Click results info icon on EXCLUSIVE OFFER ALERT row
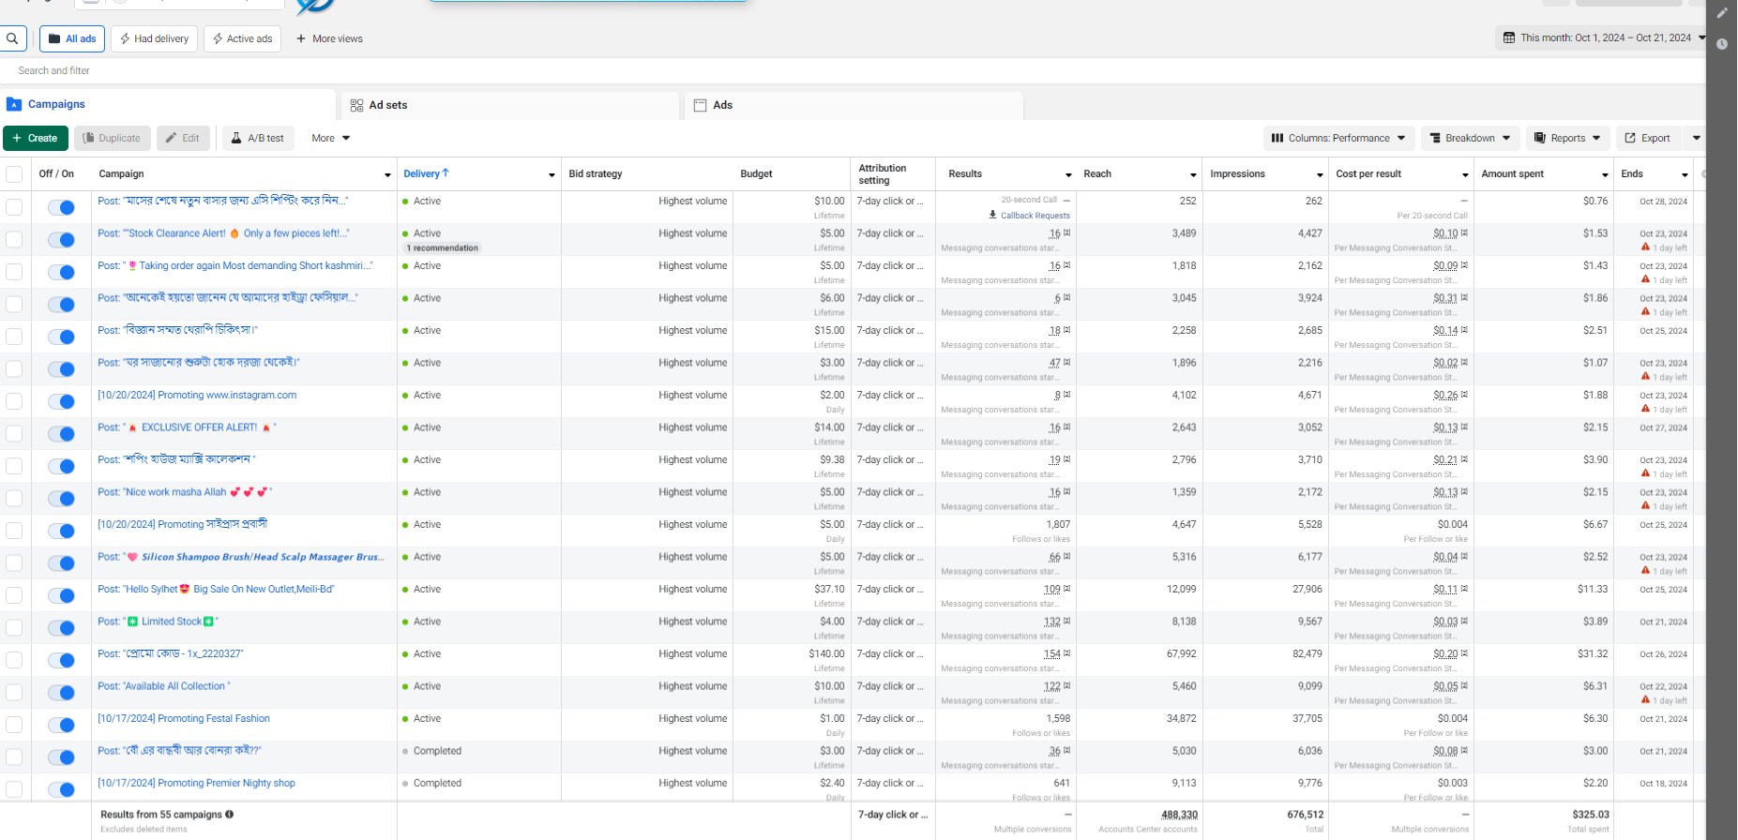 coord(1066,427)
